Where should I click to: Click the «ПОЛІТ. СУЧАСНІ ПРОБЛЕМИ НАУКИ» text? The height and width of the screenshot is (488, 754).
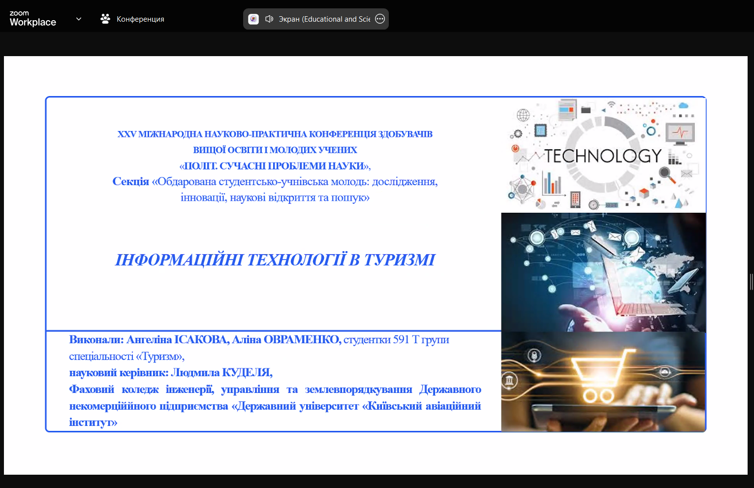275,166
